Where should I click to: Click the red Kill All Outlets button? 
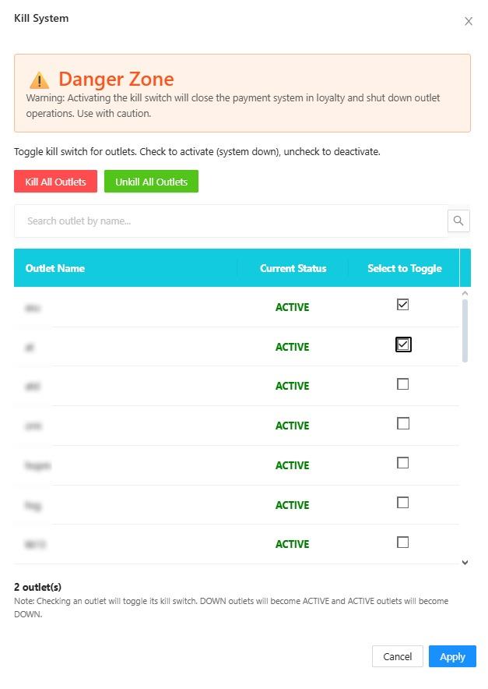tap(55, 182)
